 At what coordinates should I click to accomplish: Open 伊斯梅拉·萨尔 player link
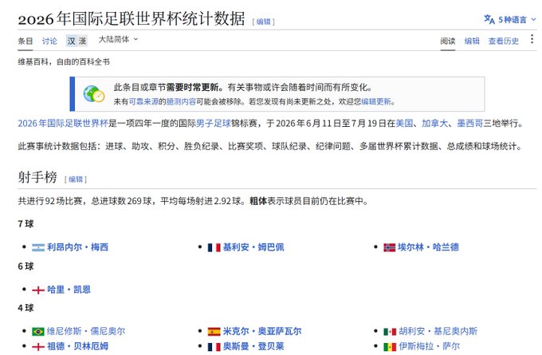pos(430,346)
